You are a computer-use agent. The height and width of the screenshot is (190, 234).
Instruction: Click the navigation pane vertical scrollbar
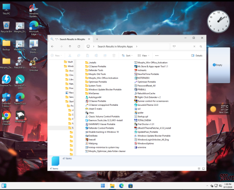point(75,109)
